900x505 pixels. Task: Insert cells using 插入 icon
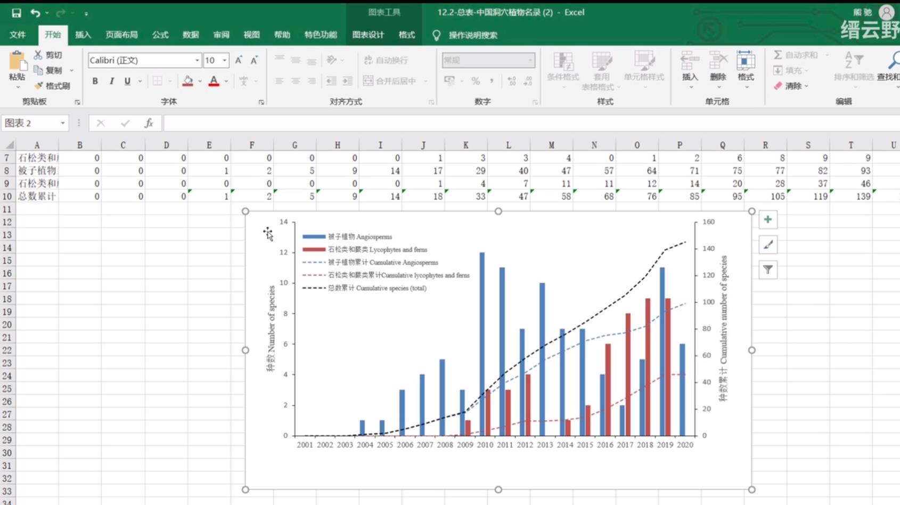point(690,66)
